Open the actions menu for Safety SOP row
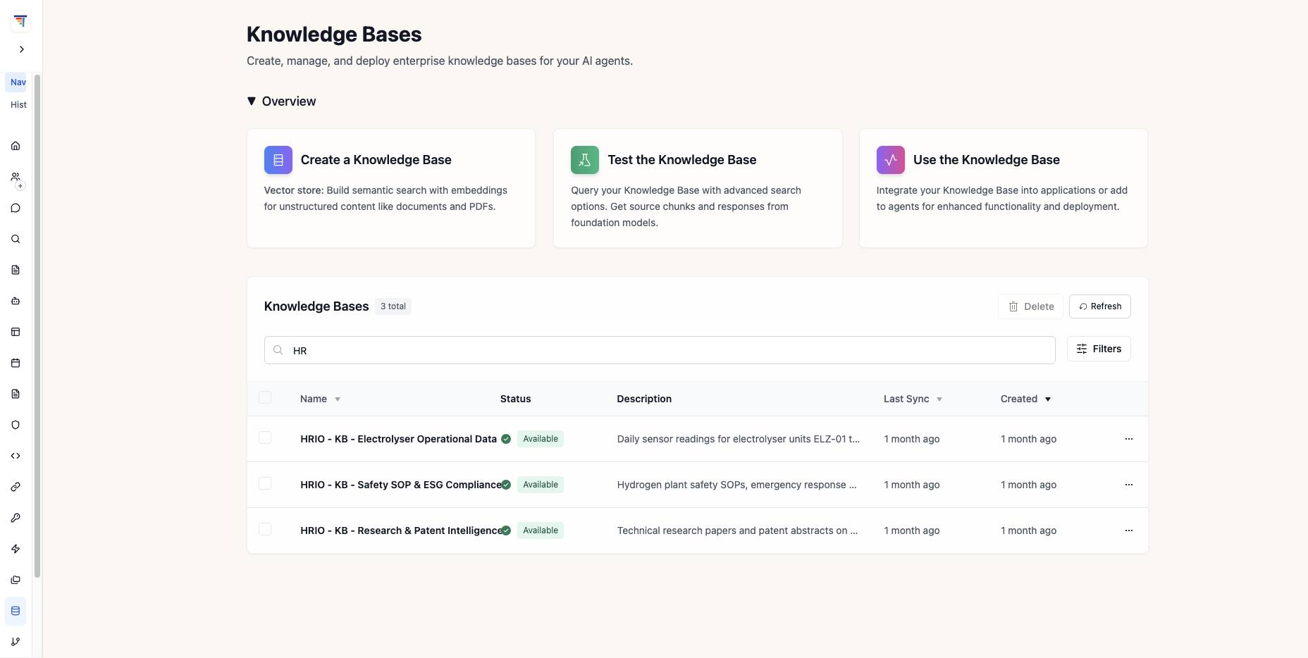Viewport: 1308px width, 658px height. click(1129, 485)
